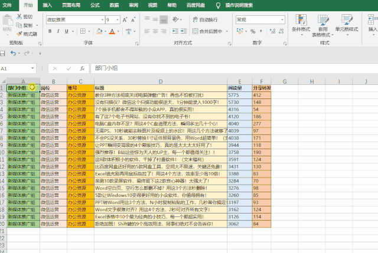Open Conditional Formatting (条件格式)
The width and height of the screenshot is (378, 253).
coord(301,25)
